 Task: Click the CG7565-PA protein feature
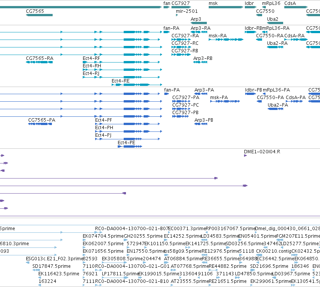(40, 124)
